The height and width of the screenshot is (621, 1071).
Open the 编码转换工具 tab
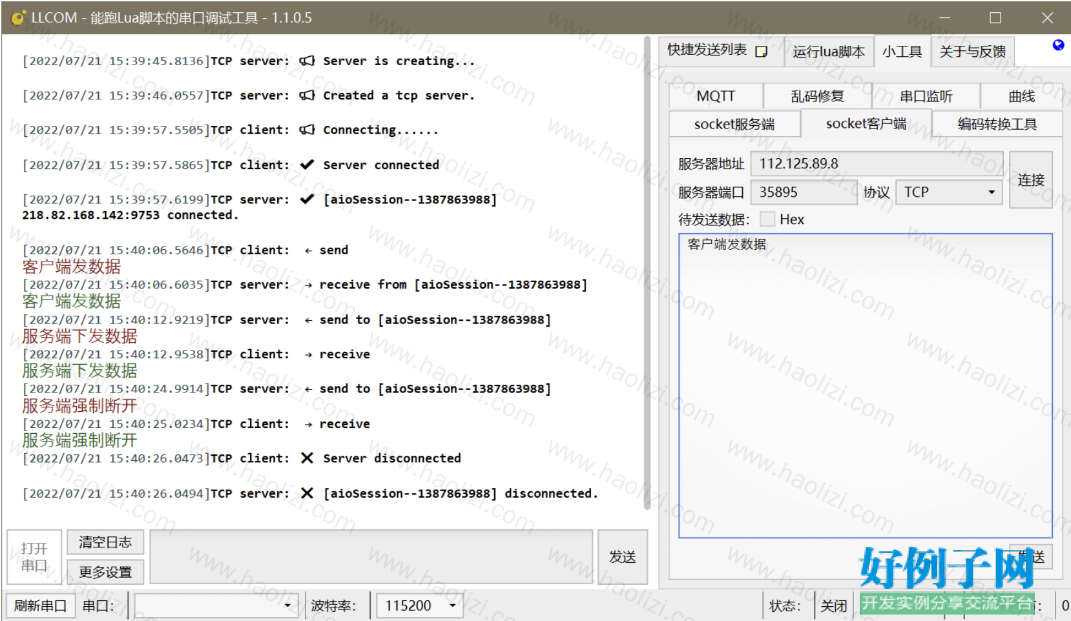coord(997,124)
